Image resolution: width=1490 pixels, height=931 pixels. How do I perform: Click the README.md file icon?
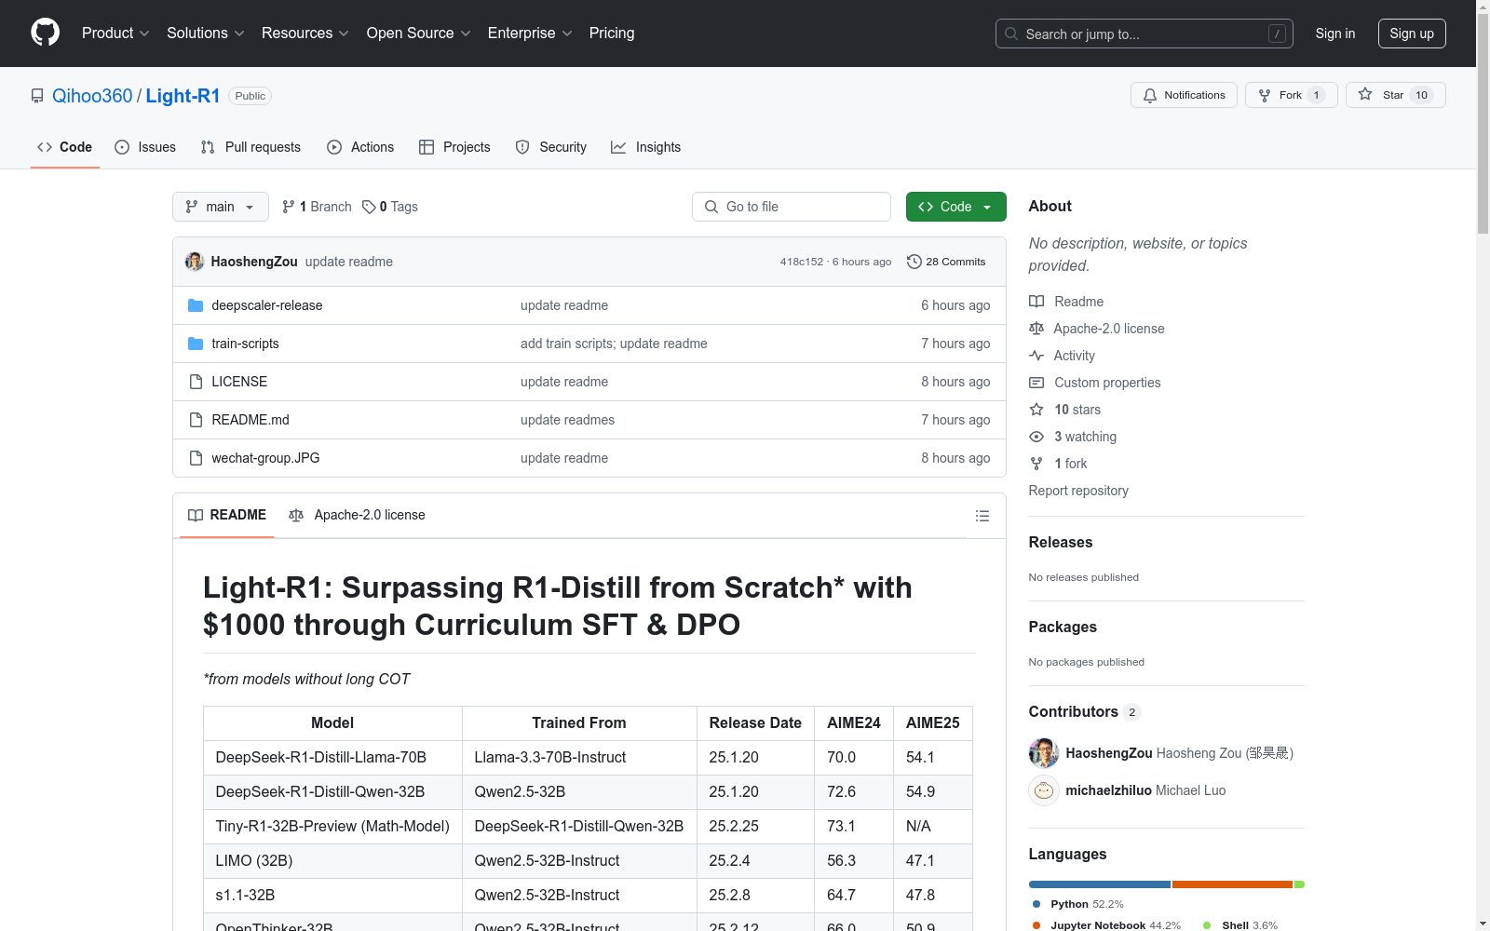[196, 420]
